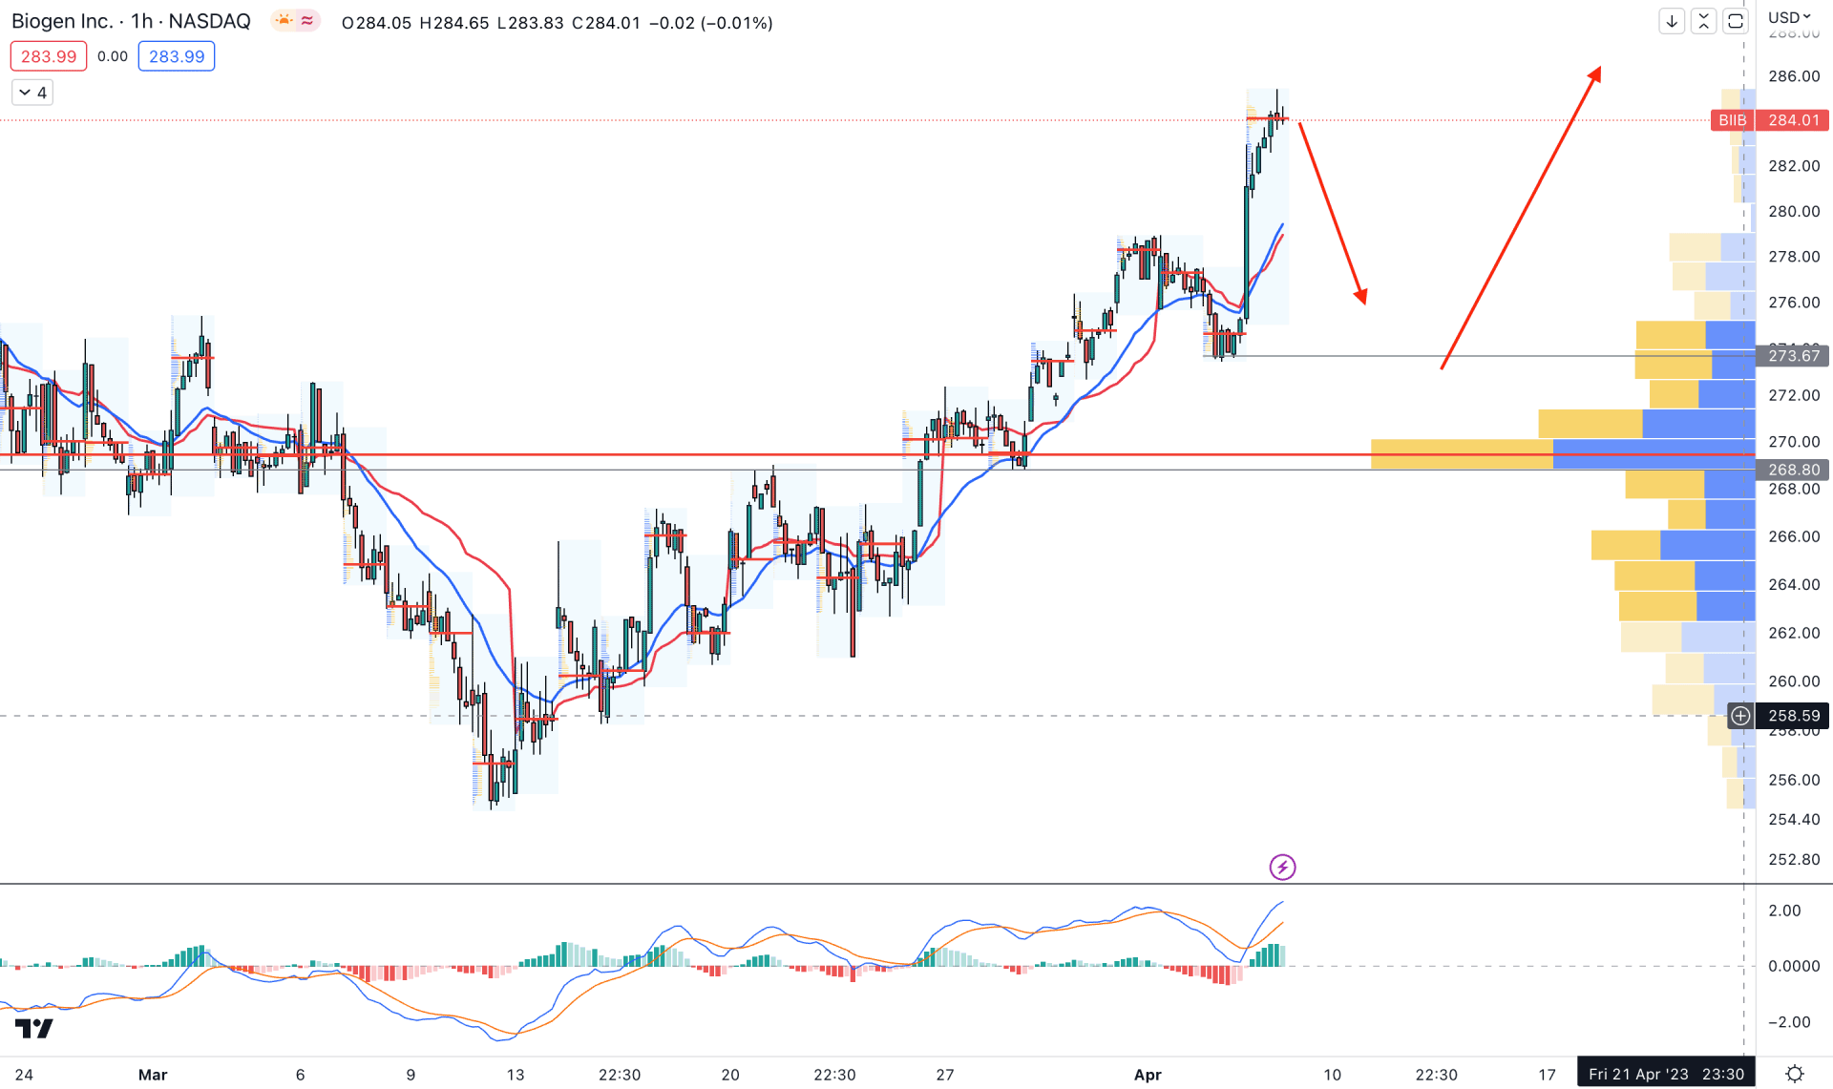1833x1089 pixels.
Task: Click the move pane down arrow icon
Action: click(x=1672, y=21)
